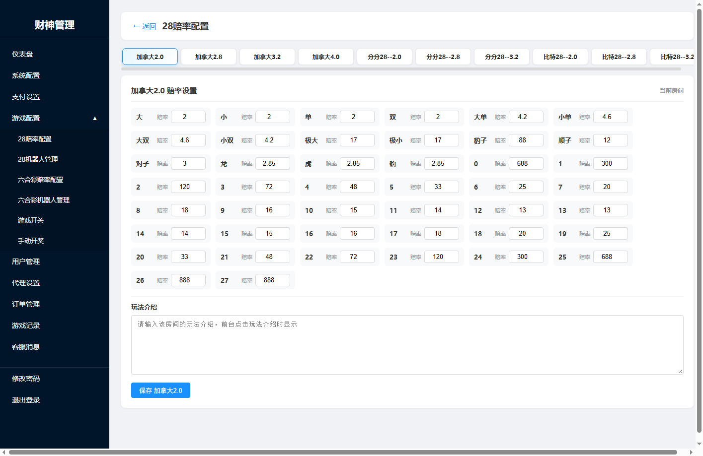Image resolution: width=703 pixels, height=456 pixels.
Task: Click the tab strip horizontal scrollbar
Action: [x=401, y=69]
